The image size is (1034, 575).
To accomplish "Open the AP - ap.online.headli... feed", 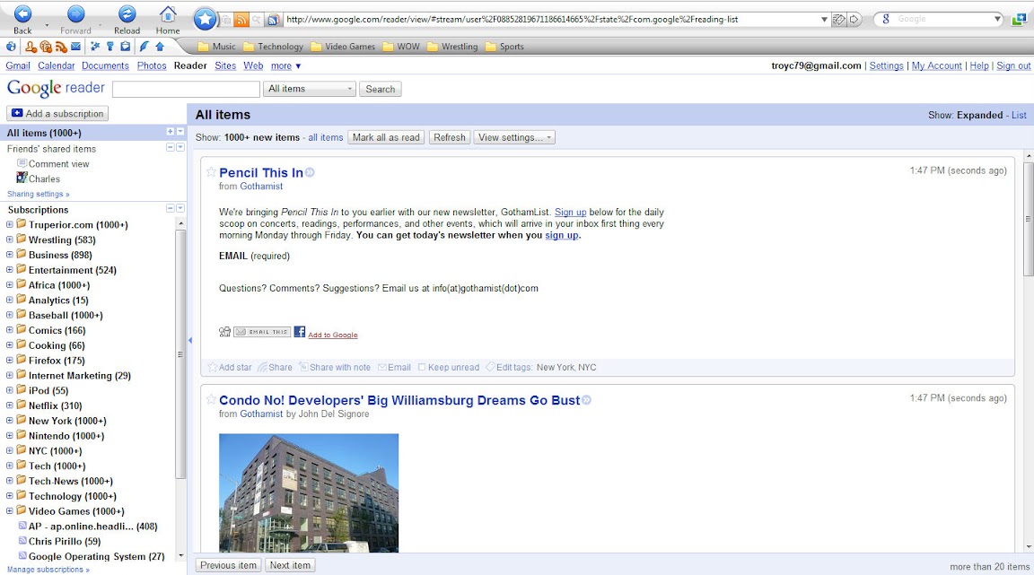I will (92, 527).
